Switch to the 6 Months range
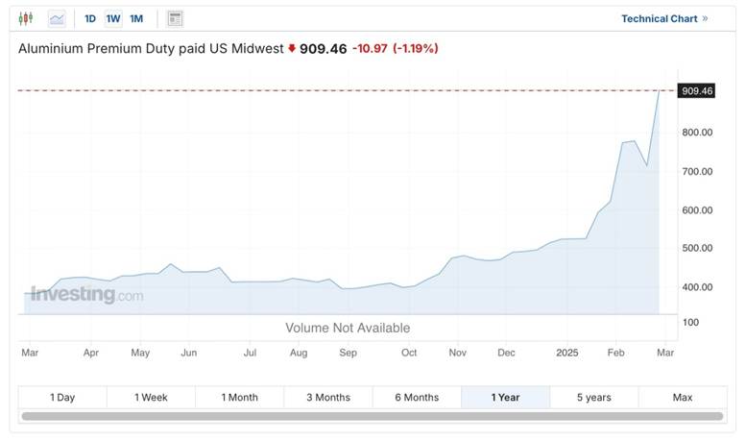This screenshot has height=440, width=746. [x=417, y=398]
